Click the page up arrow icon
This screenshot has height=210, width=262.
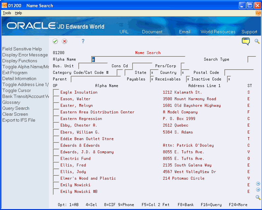pos(258,184)
